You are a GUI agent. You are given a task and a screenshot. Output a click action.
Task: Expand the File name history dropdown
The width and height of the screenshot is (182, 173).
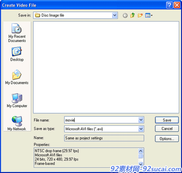pos(141,120)
